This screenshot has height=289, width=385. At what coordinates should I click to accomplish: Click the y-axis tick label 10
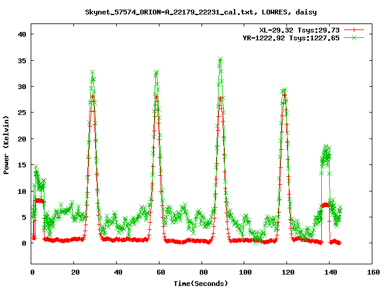coord(22,191)
